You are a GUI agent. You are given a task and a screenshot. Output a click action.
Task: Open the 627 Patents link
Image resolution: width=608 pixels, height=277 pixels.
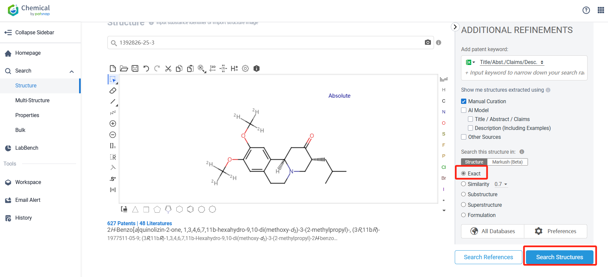pos(121,223)
